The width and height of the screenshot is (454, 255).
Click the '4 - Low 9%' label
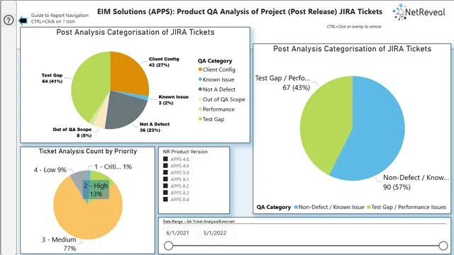click(50, 170)
